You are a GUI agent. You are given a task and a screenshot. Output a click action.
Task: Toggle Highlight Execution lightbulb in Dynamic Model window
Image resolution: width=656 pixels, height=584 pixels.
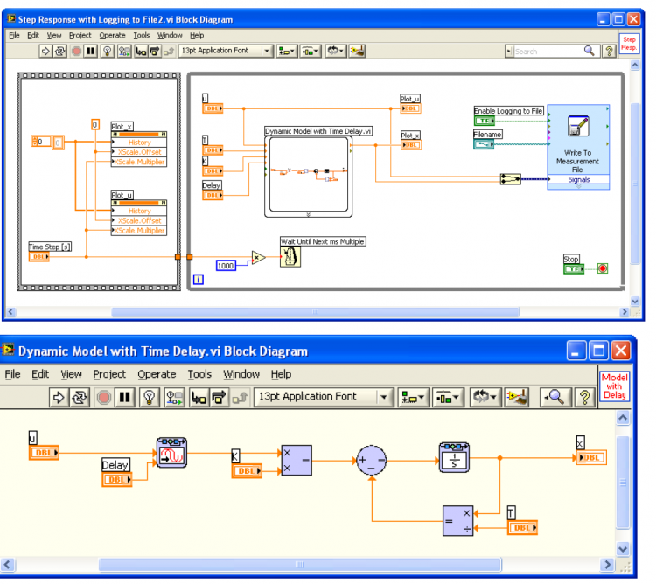click(x=150, y=397)
